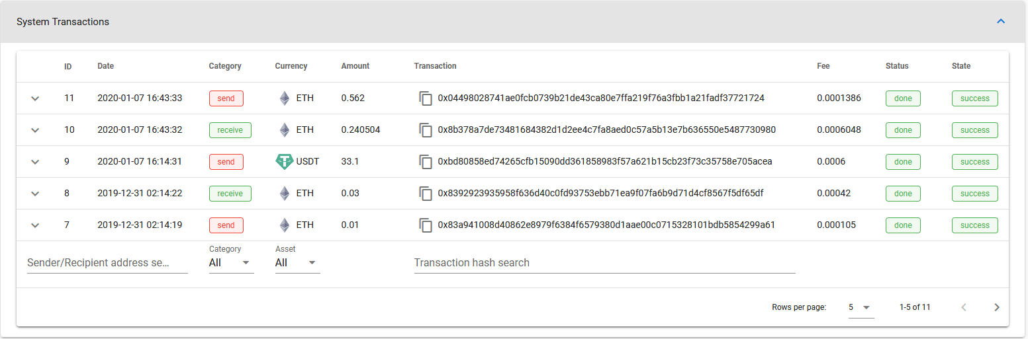Viewport: 1028px width, 339px height.
Task: Expand details of transaction ID 9
Action: (x=36, y=162)
